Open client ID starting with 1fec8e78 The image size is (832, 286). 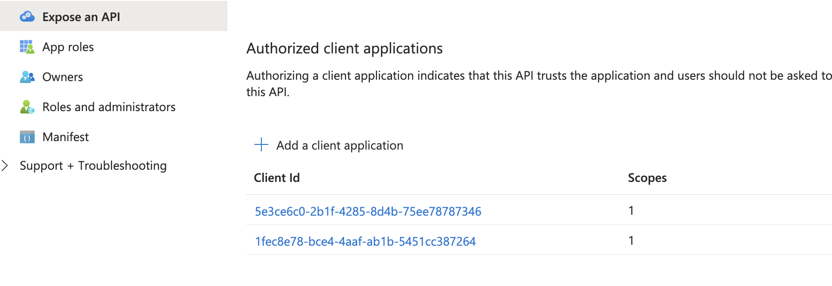click(365, 241)
